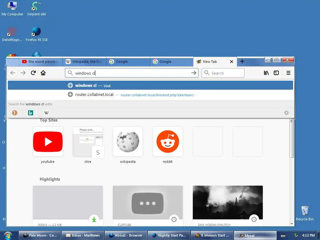320x240 pixels.
Task: Click the first empty top site tile
Action: pyautogui.click(x=208, y=142)
